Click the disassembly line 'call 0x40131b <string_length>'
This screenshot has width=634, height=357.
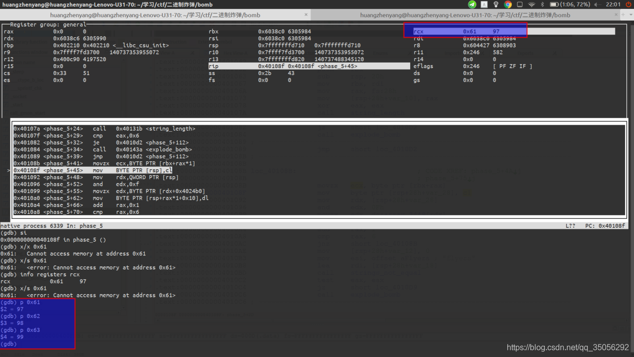(x=104, y=129)
